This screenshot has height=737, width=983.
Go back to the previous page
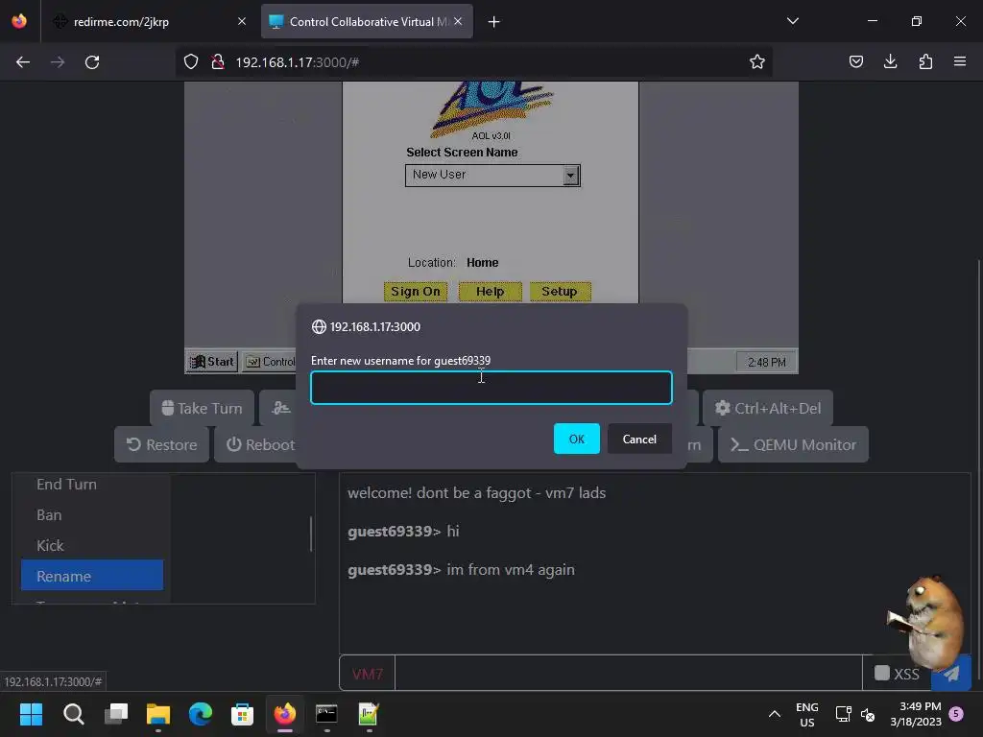coord(23,62)
